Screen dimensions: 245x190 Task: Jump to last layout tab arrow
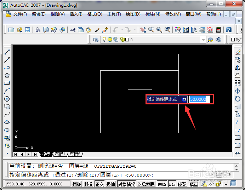35,154
